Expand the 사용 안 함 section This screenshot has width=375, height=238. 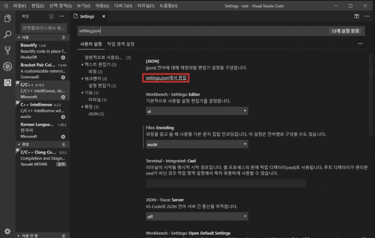click(42, 236)
